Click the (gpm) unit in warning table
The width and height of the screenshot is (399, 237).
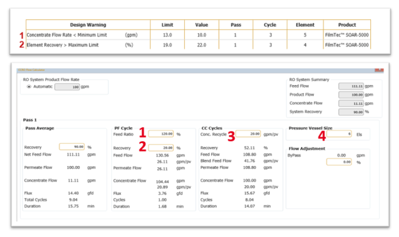[x=131, y=35]
